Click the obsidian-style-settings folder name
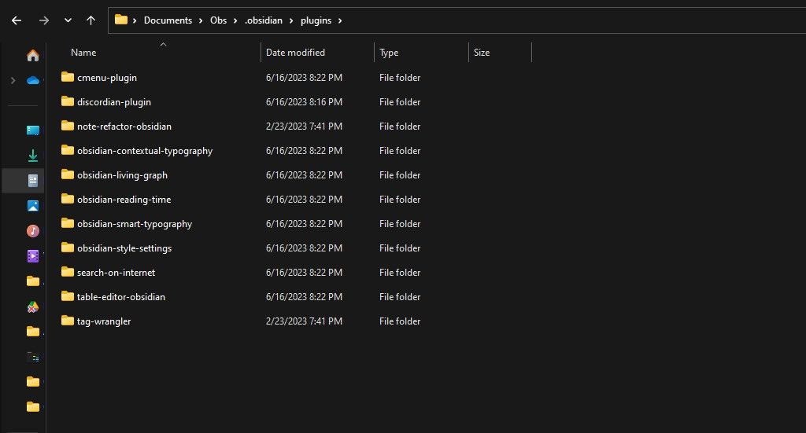 click(x=124, y=248)
